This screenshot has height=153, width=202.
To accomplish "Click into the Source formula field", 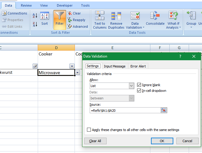I will tap(125, 111).
